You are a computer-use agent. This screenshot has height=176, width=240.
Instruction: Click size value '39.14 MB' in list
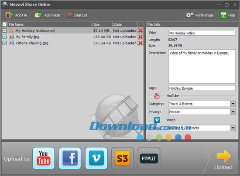[101, 30]
